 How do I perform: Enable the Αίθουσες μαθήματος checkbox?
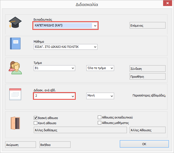(x=100, y=123)
